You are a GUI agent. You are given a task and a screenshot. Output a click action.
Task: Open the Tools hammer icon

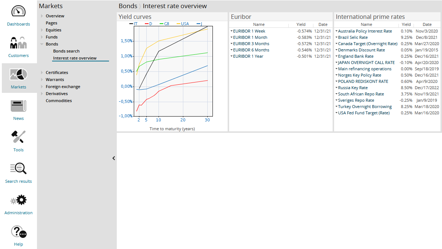[x=18, y=137]
